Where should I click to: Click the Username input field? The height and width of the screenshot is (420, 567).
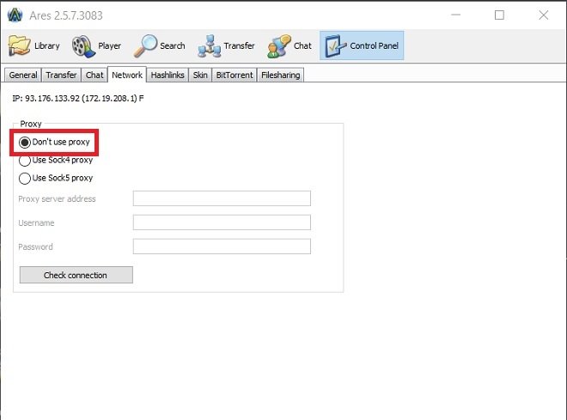pyautogui.click(x=222, y=222)
